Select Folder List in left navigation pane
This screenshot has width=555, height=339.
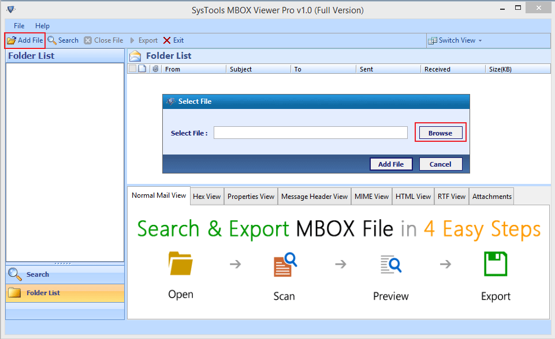[x=65, y=293]
